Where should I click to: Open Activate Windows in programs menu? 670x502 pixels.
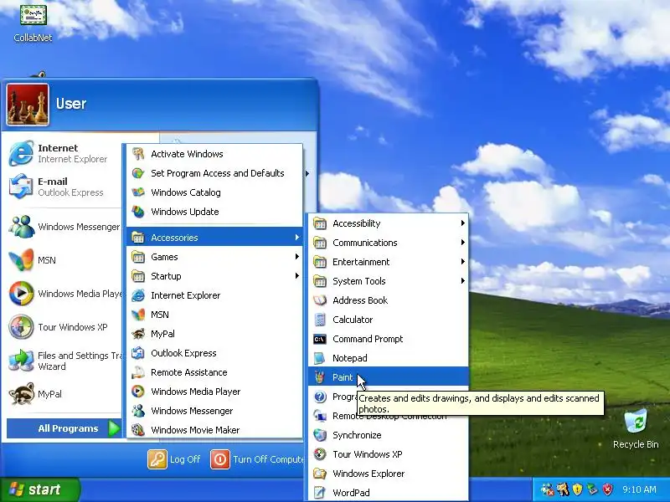(214, 154)
